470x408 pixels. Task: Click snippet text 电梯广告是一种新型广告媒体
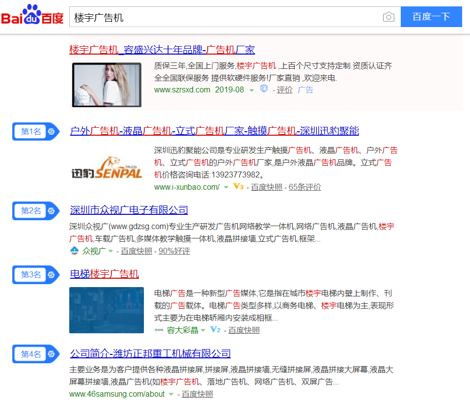pyautogui.click(x=206, y=293)
